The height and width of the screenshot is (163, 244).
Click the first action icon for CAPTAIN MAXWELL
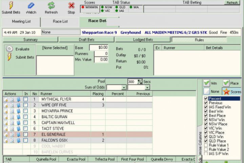tap(6, 123)
